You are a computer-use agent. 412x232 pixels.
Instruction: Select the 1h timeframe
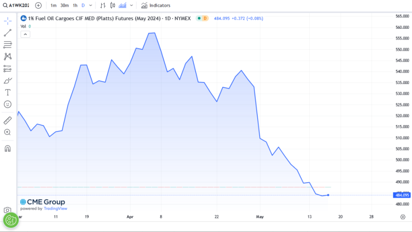[x=75, y=5]
